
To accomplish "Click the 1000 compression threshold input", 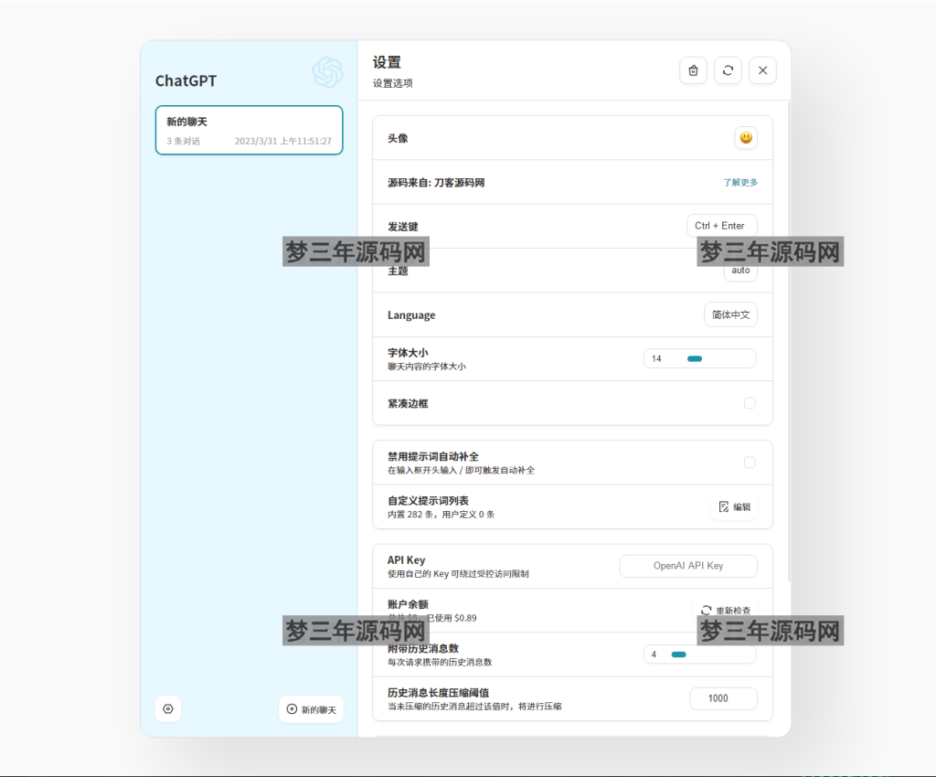I will point(724,698).
